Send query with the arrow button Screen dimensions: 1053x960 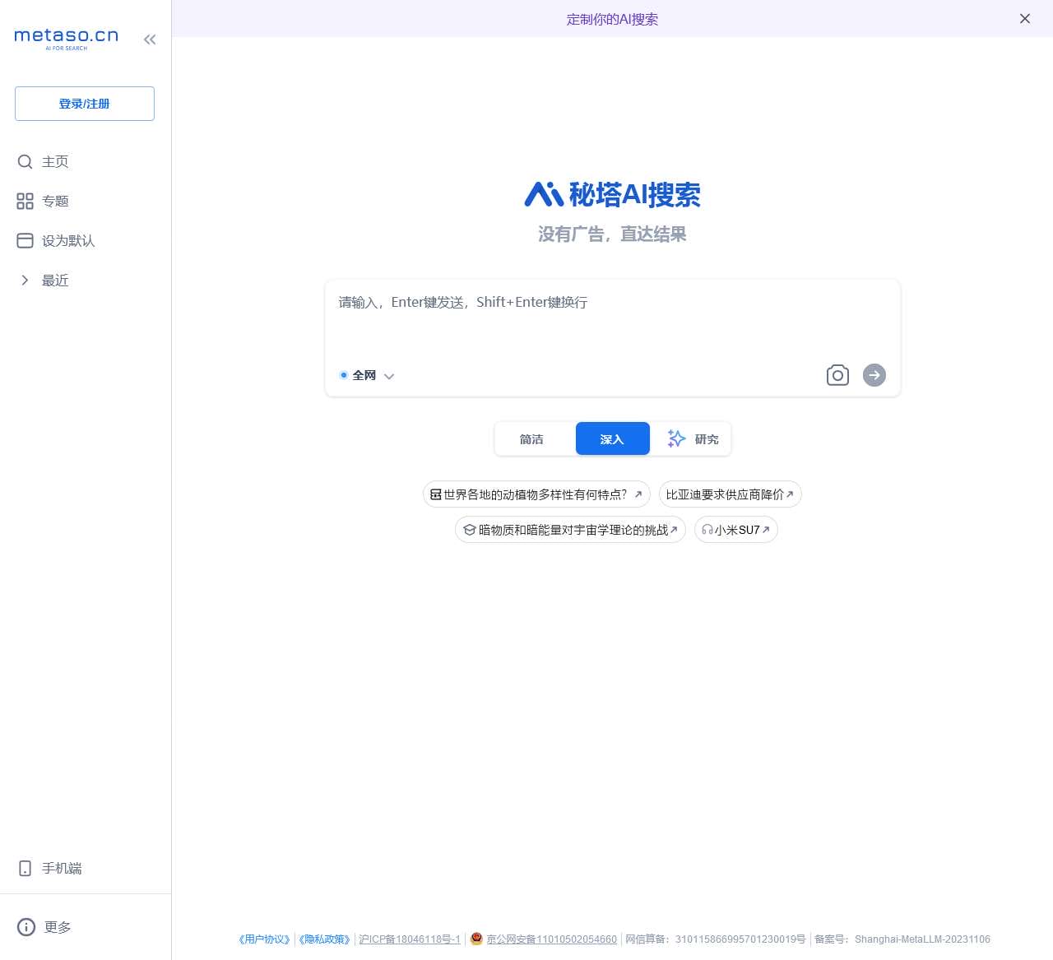click(874, 375)
